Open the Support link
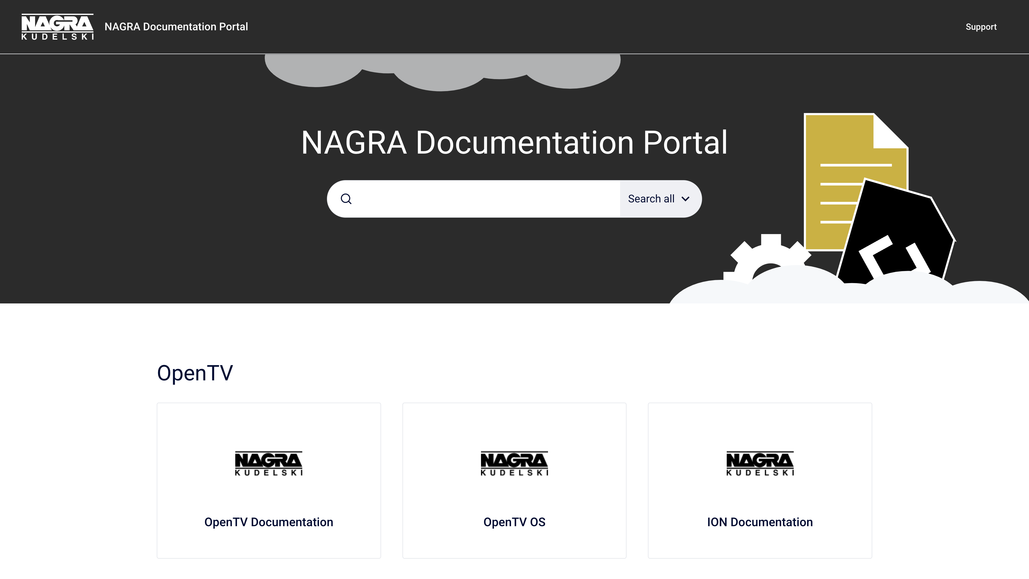This screenshot has width=1029, height=579. pyautogui.click(x=981, y=27)
